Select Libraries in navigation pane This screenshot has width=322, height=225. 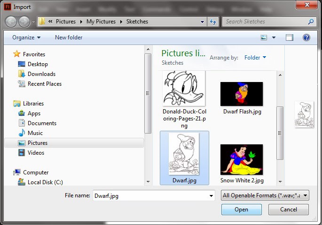click(x=28, y=104)
